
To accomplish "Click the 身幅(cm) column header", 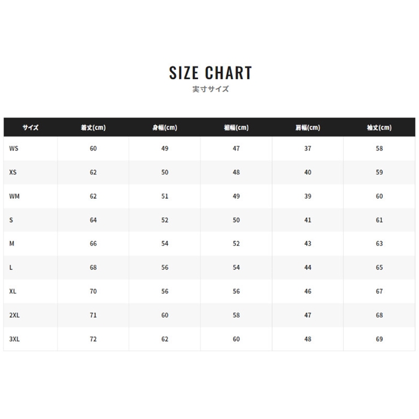I will click(x=165, y=127).
